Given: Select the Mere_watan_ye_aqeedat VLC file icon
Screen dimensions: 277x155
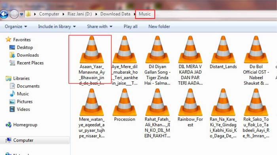Looking at the screenshot, I should pyautogui.click(x=92, y=102).
